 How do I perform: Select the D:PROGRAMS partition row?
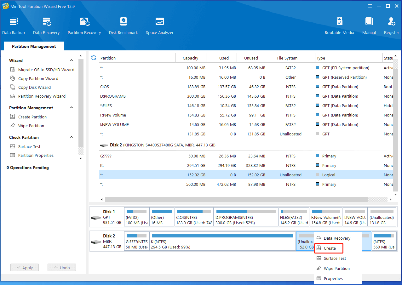(246, 96)
